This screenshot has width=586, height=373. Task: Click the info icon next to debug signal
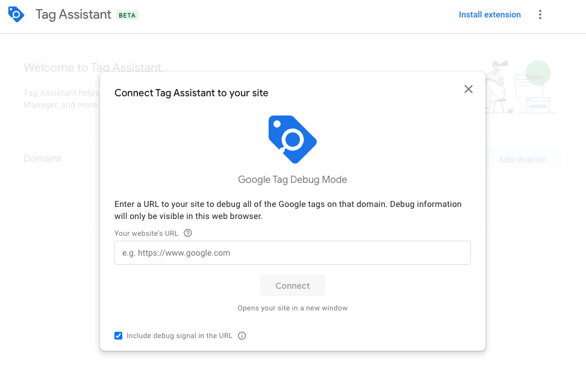coord(242,336)
